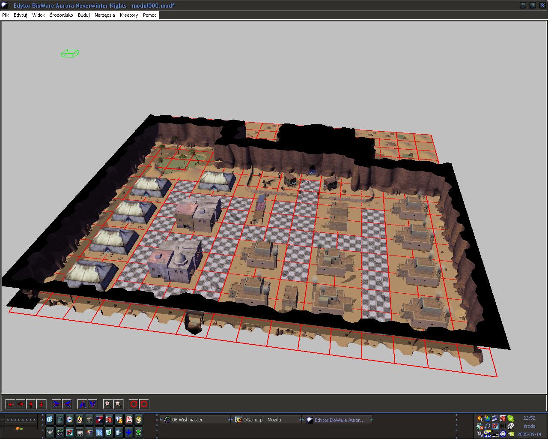Switch to Edytor BioWare Aurora taskbar button
This screenshot has width=548, height=439.
point(338,420)
